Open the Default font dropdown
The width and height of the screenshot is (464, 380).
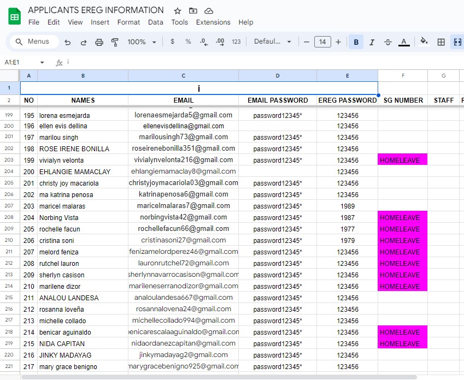click(272, 41)
